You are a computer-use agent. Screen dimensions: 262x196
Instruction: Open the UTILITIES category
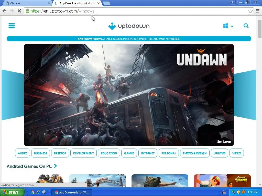point(219,153)
